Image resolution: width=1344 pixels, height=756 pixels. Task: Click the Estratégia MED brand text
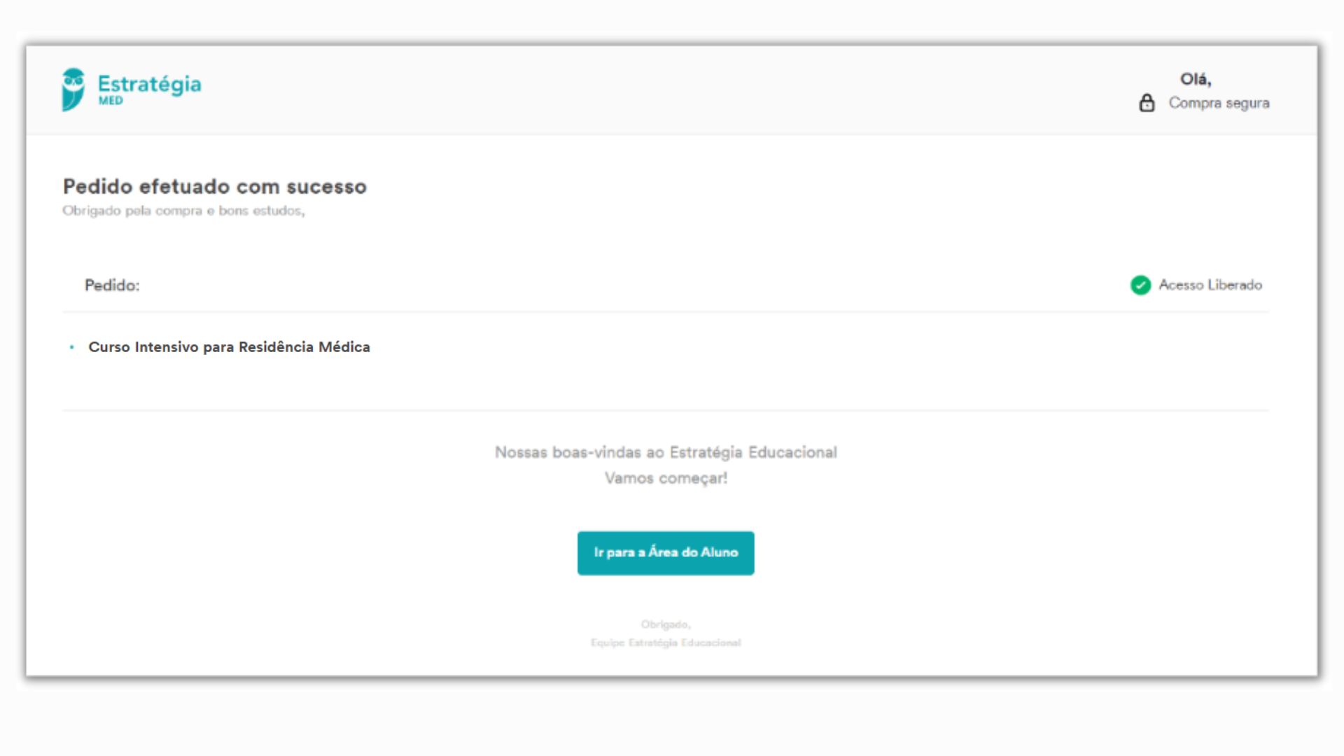coord(149,89)
